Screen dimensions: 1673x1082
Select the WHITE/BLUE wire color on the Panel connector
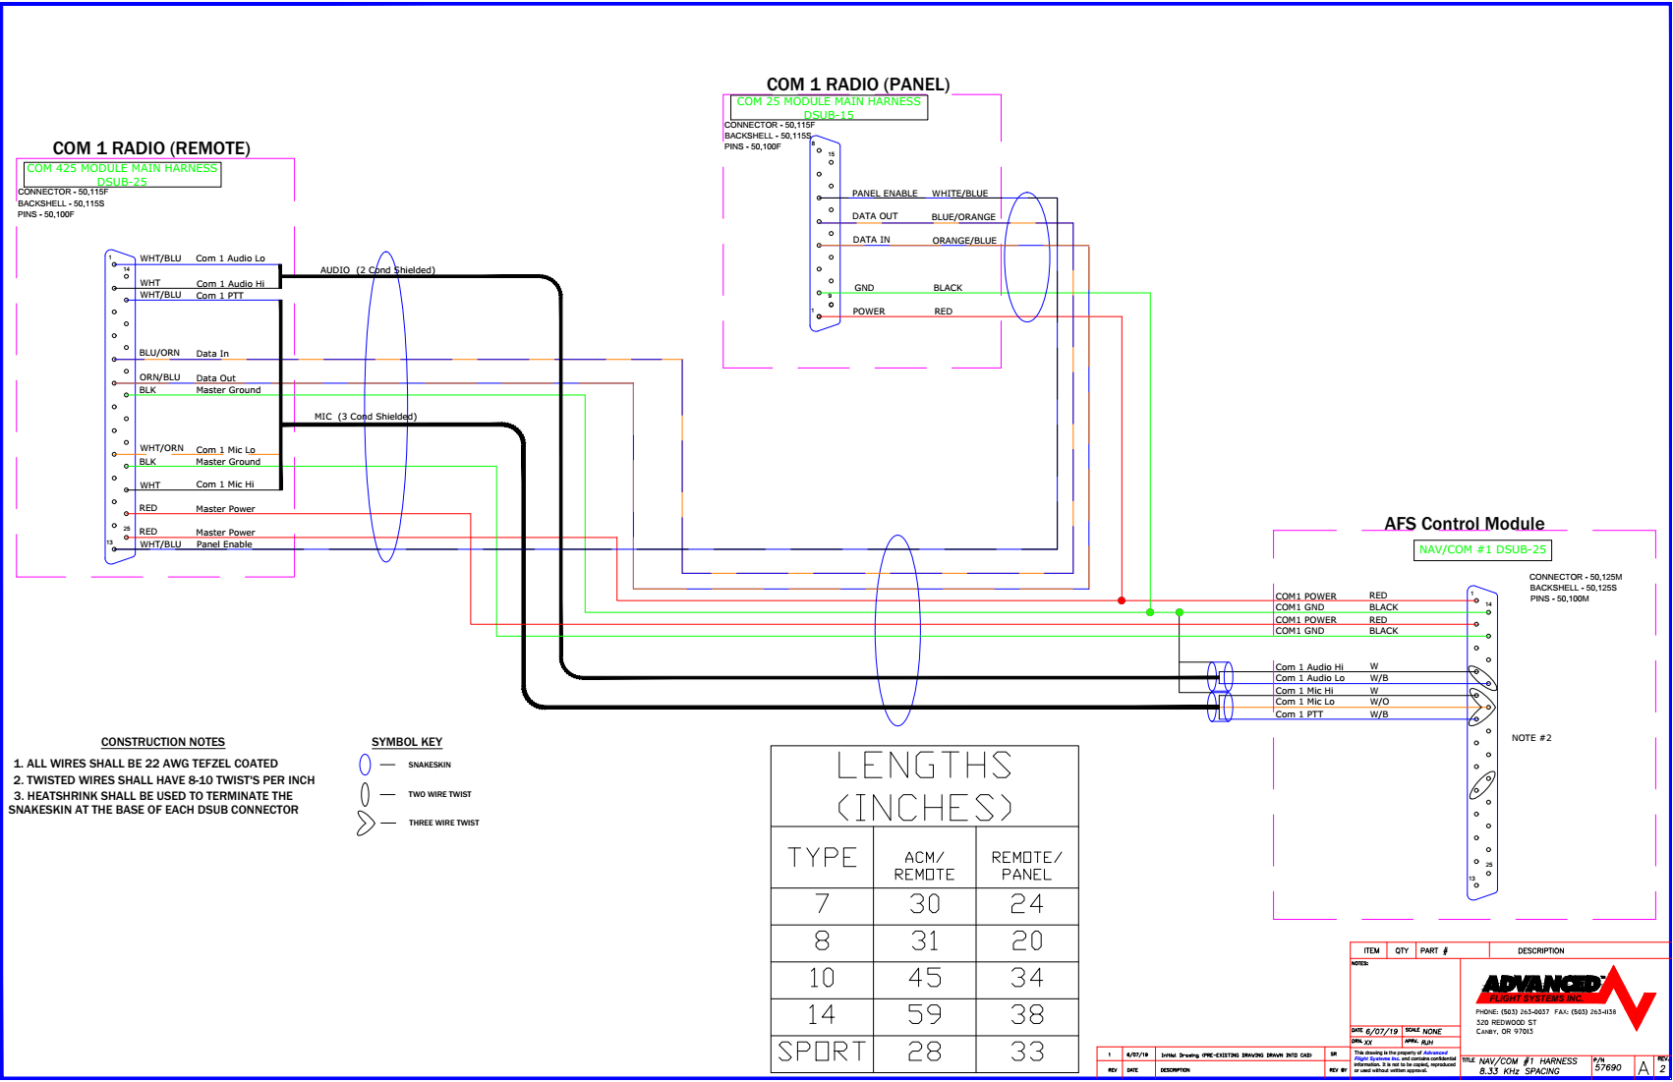(960, 194)
